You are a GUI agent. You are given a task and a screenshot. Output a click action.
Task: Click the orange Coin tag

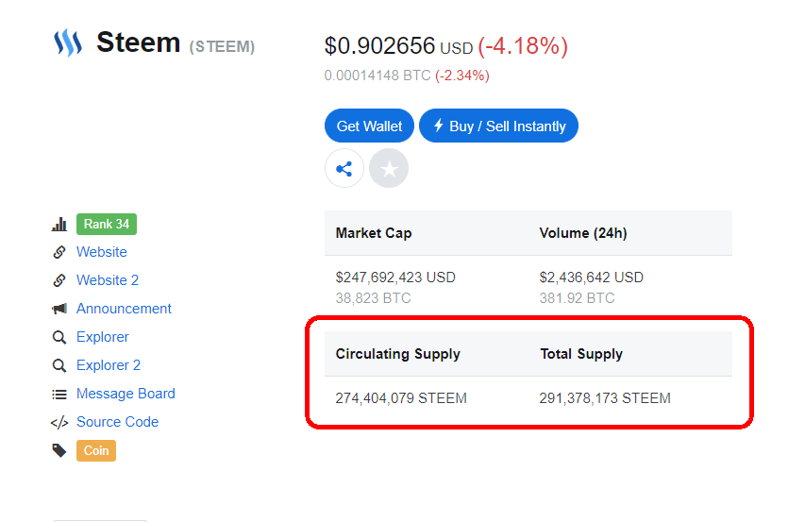coord(96,450)
